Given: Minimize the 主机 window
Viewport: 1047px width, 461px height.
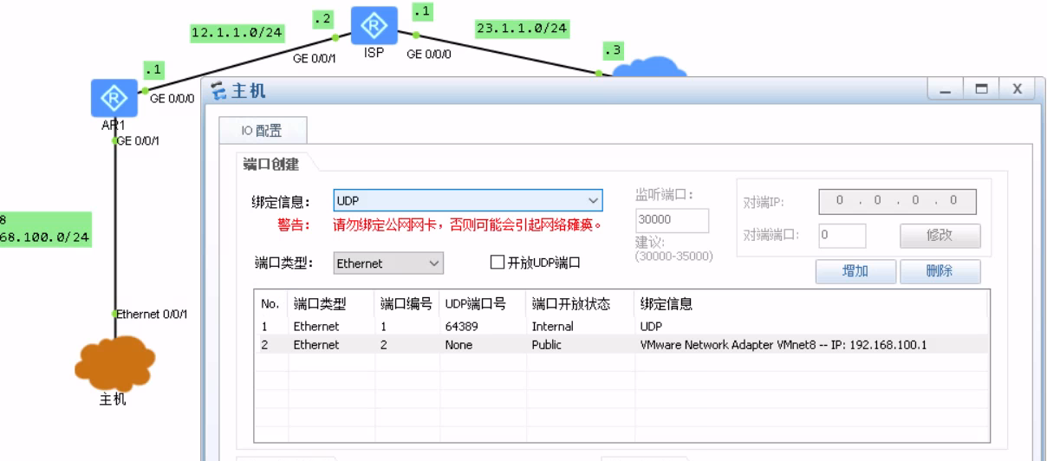Looking at the screenshot, I should [947, 90].
